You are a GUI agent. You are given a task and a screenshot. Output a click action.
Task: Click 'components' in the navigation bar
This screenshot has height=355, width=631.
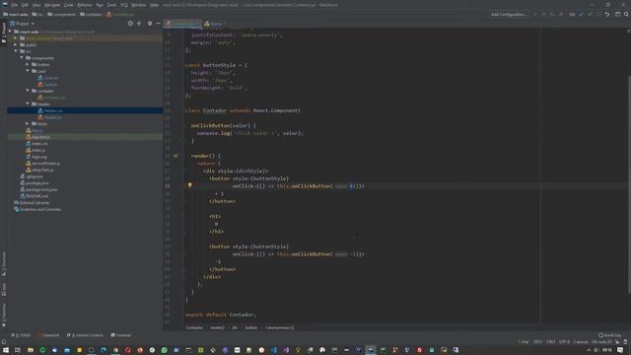[61, 14]
